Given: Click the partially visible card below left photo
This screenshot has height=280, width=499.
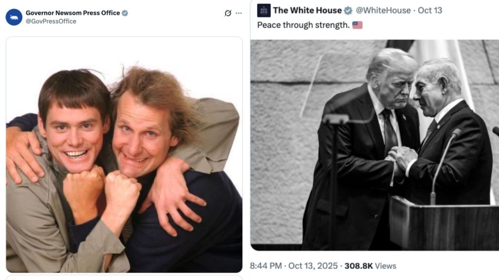Looking at the screenshot, I should pos(124,278).
